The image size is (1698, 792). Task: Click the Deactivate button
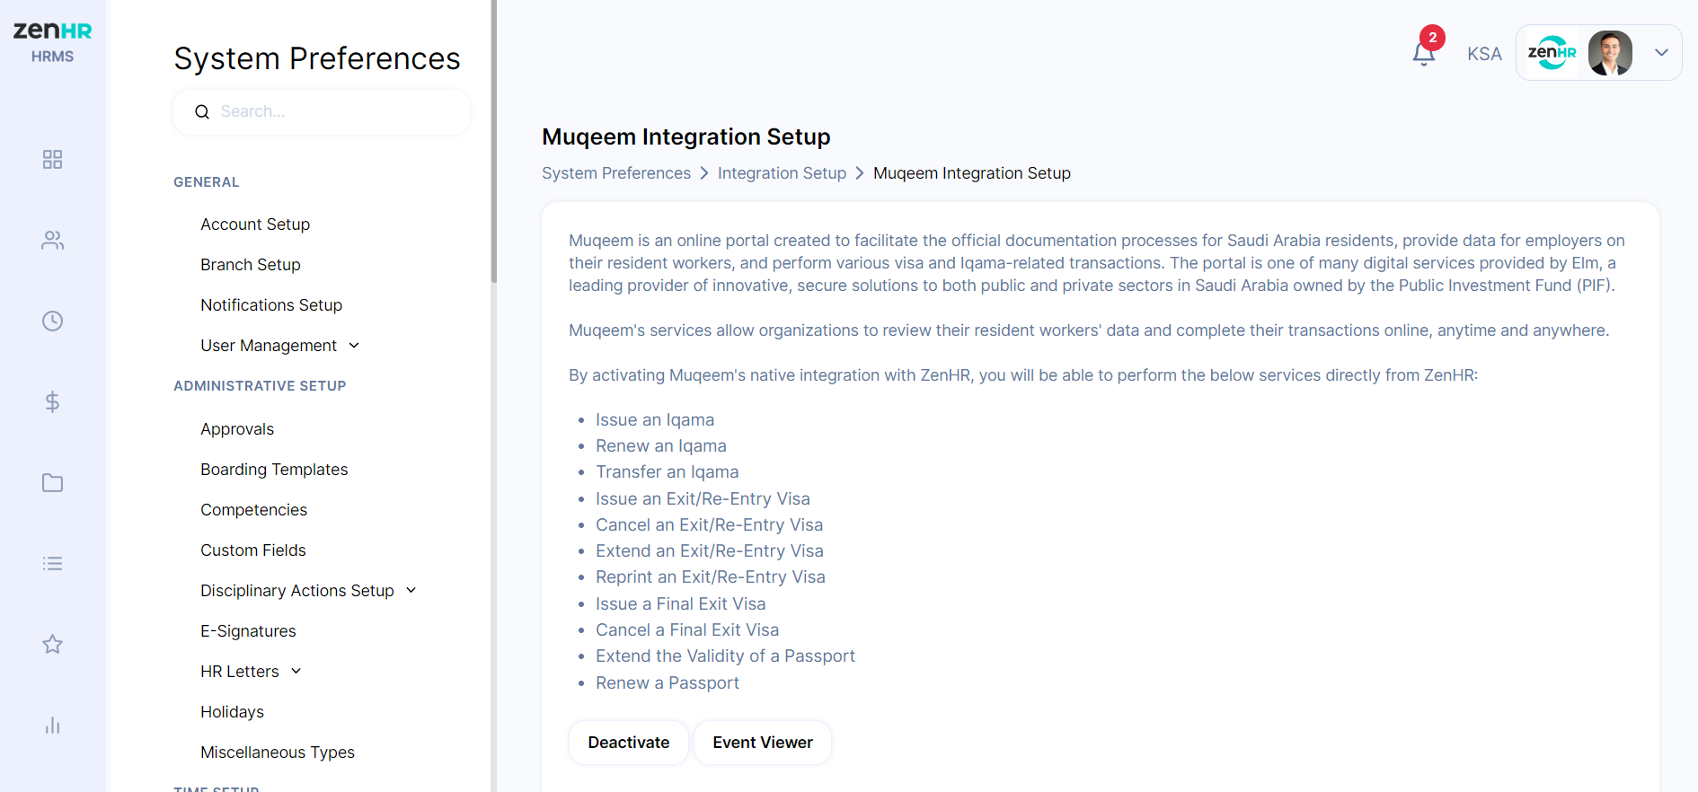(x=629, y=743)
